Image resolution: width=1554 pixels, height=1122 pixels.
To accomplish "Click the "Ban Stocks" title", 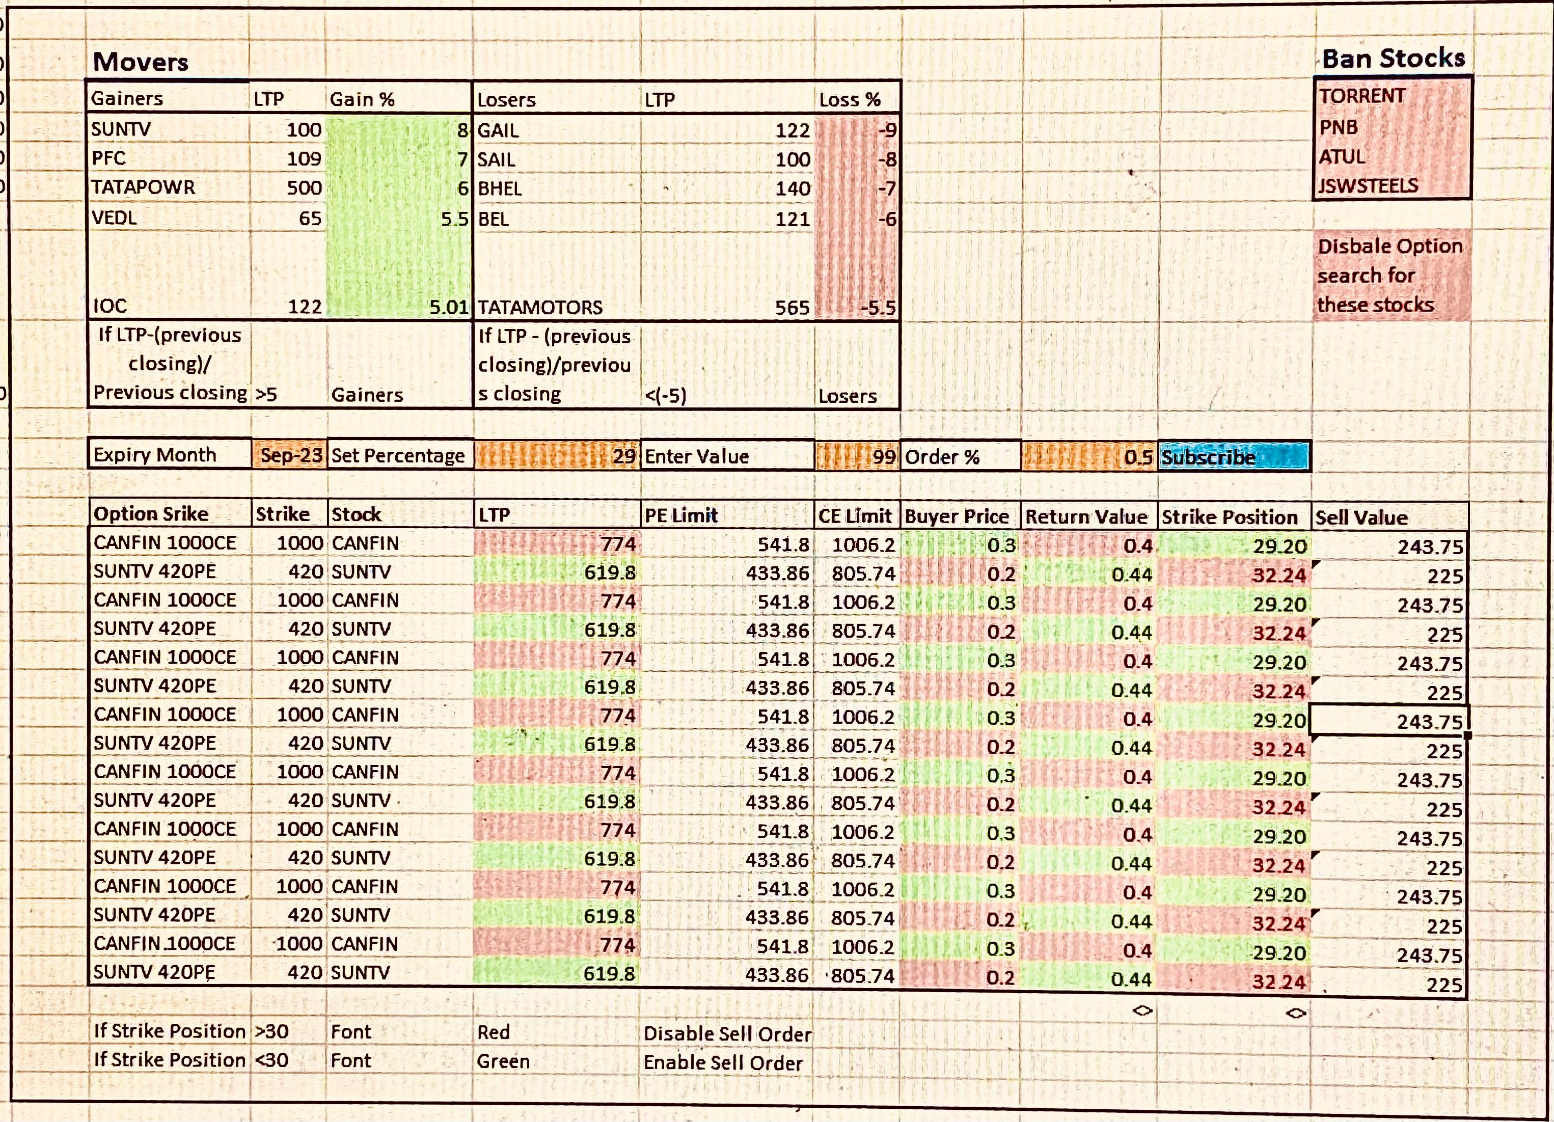I will [x=1393, y=59].
